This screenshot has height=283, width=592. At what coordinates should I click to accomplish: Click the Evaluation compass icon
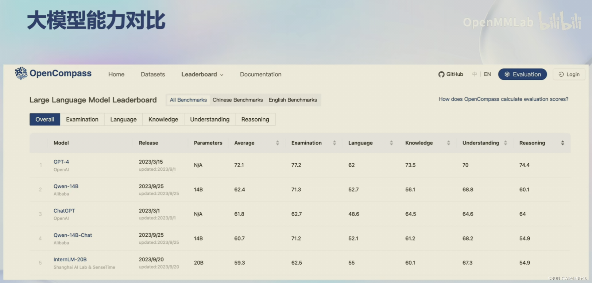507,75
